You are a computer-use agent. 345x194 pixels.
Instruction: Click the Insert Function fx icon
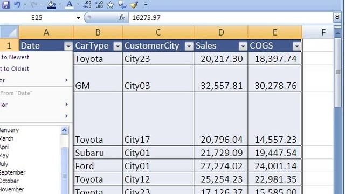pyautogui.click(x=121, y=18)
